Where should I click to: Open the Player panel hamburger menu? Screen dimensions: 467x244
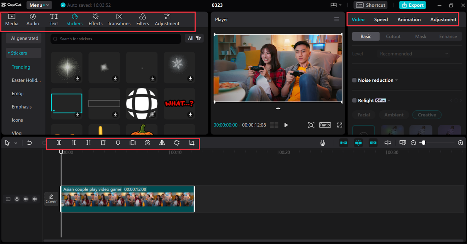coord(337,19)
